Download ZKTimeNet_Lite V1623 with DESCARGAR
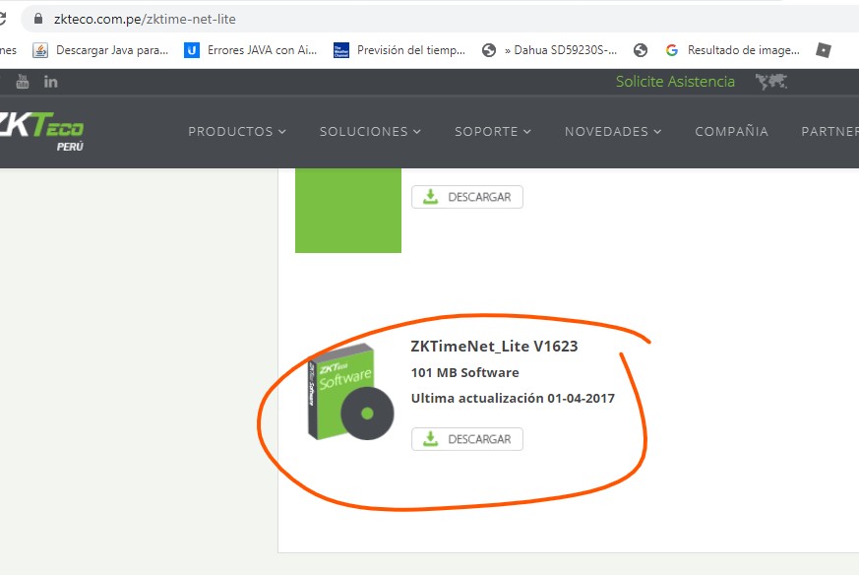The image size is (859, 575). click(467, 439)
